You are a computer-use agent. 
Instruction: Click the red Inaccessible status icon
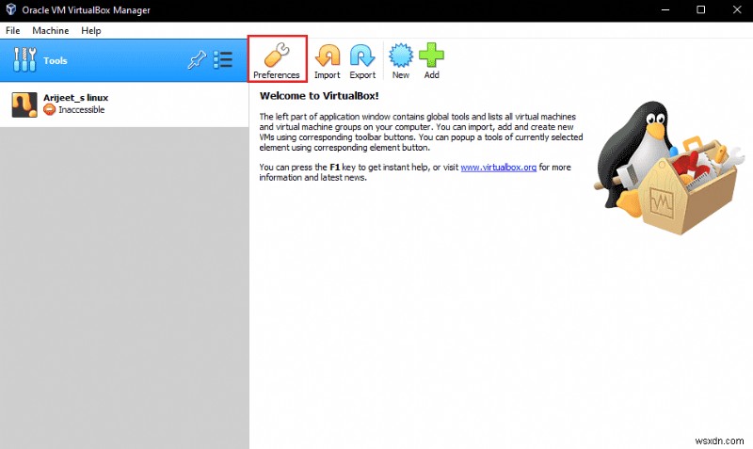click(x=50, y=110)
